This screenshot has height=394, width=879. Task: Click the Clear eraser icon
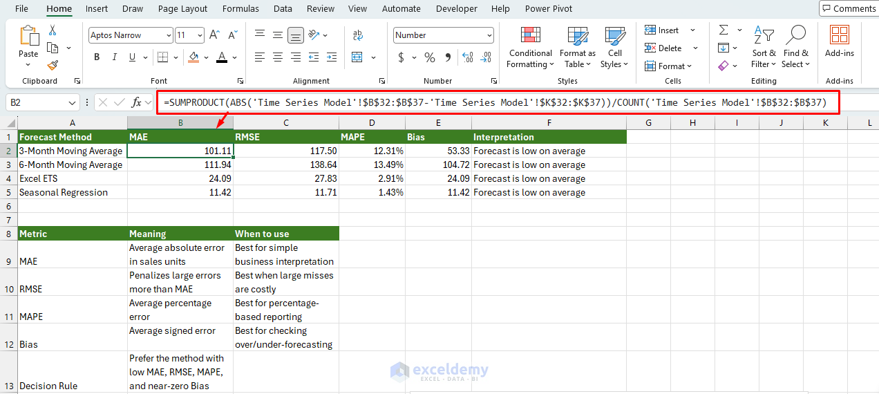[724, 66]
